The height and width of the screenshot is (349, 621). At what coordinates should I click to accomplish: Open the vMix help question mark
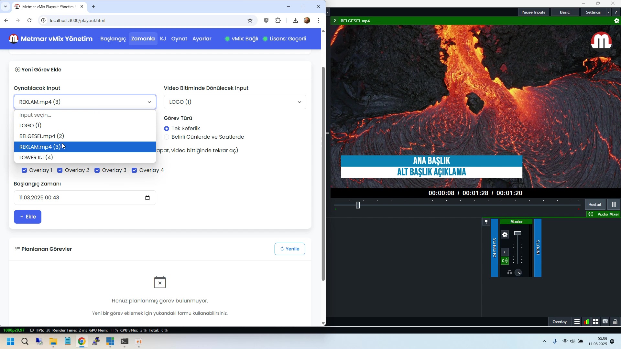(616, 12)
